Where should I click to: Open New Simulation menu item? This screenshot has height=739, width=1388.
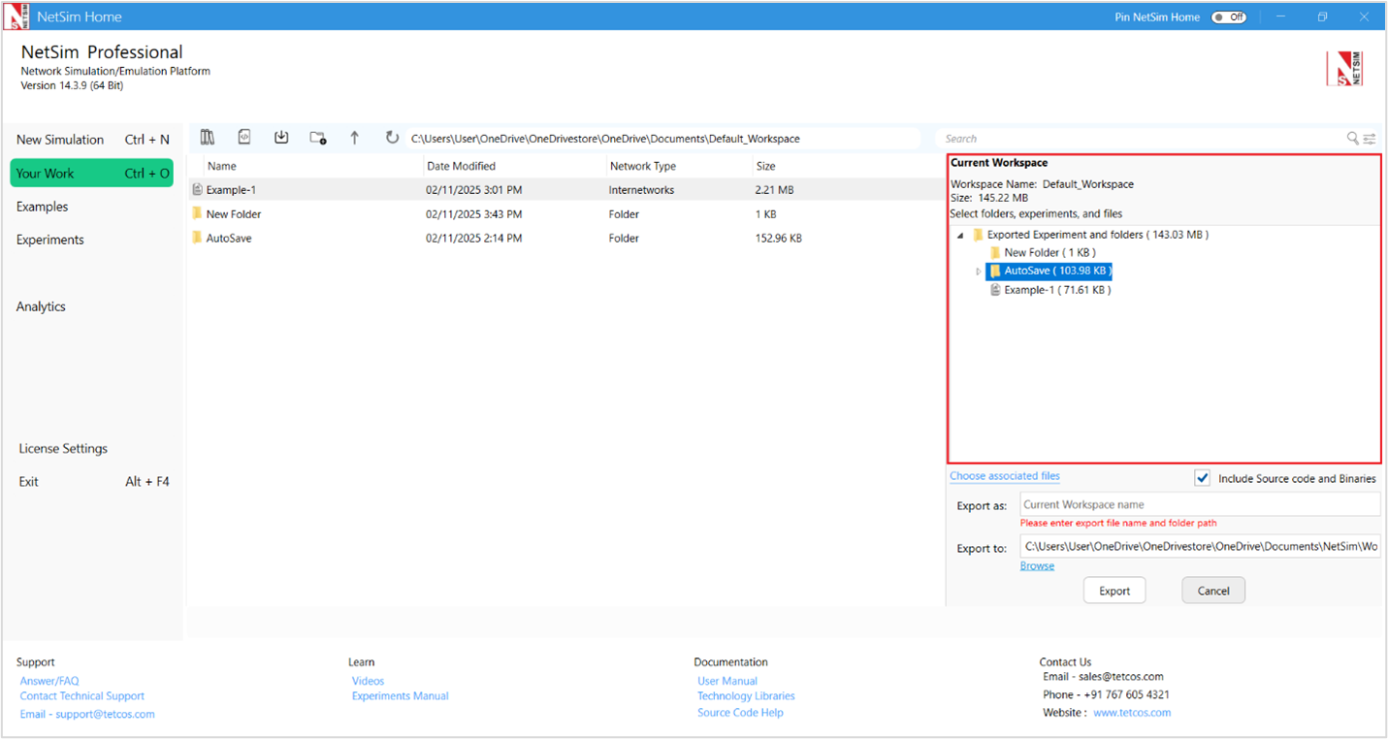92,140
